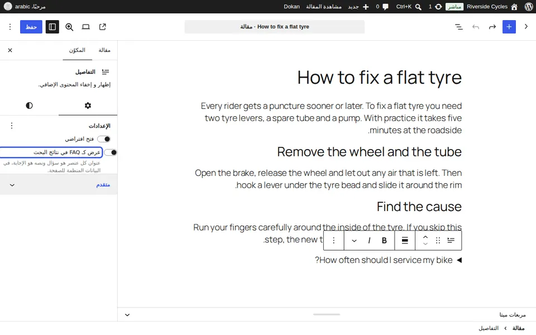Click the meta boxes resize handle bar
Image resolution: width=536 pixels, height=335 pixels.
pos(327,314)
